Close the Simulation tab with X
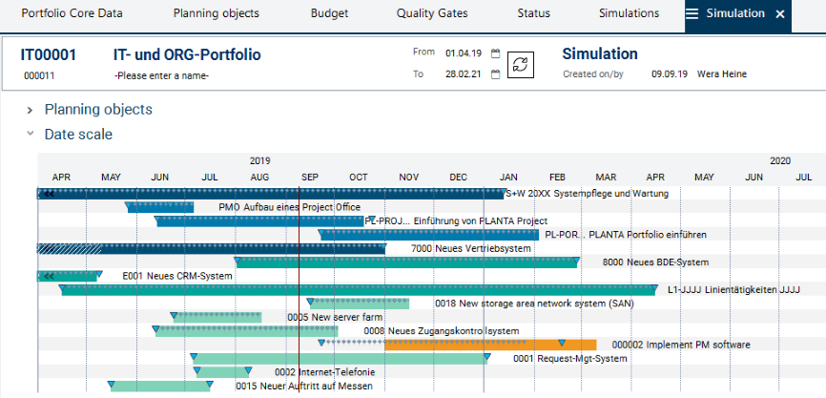Screen dimensions: 826x398 point(779,14)
